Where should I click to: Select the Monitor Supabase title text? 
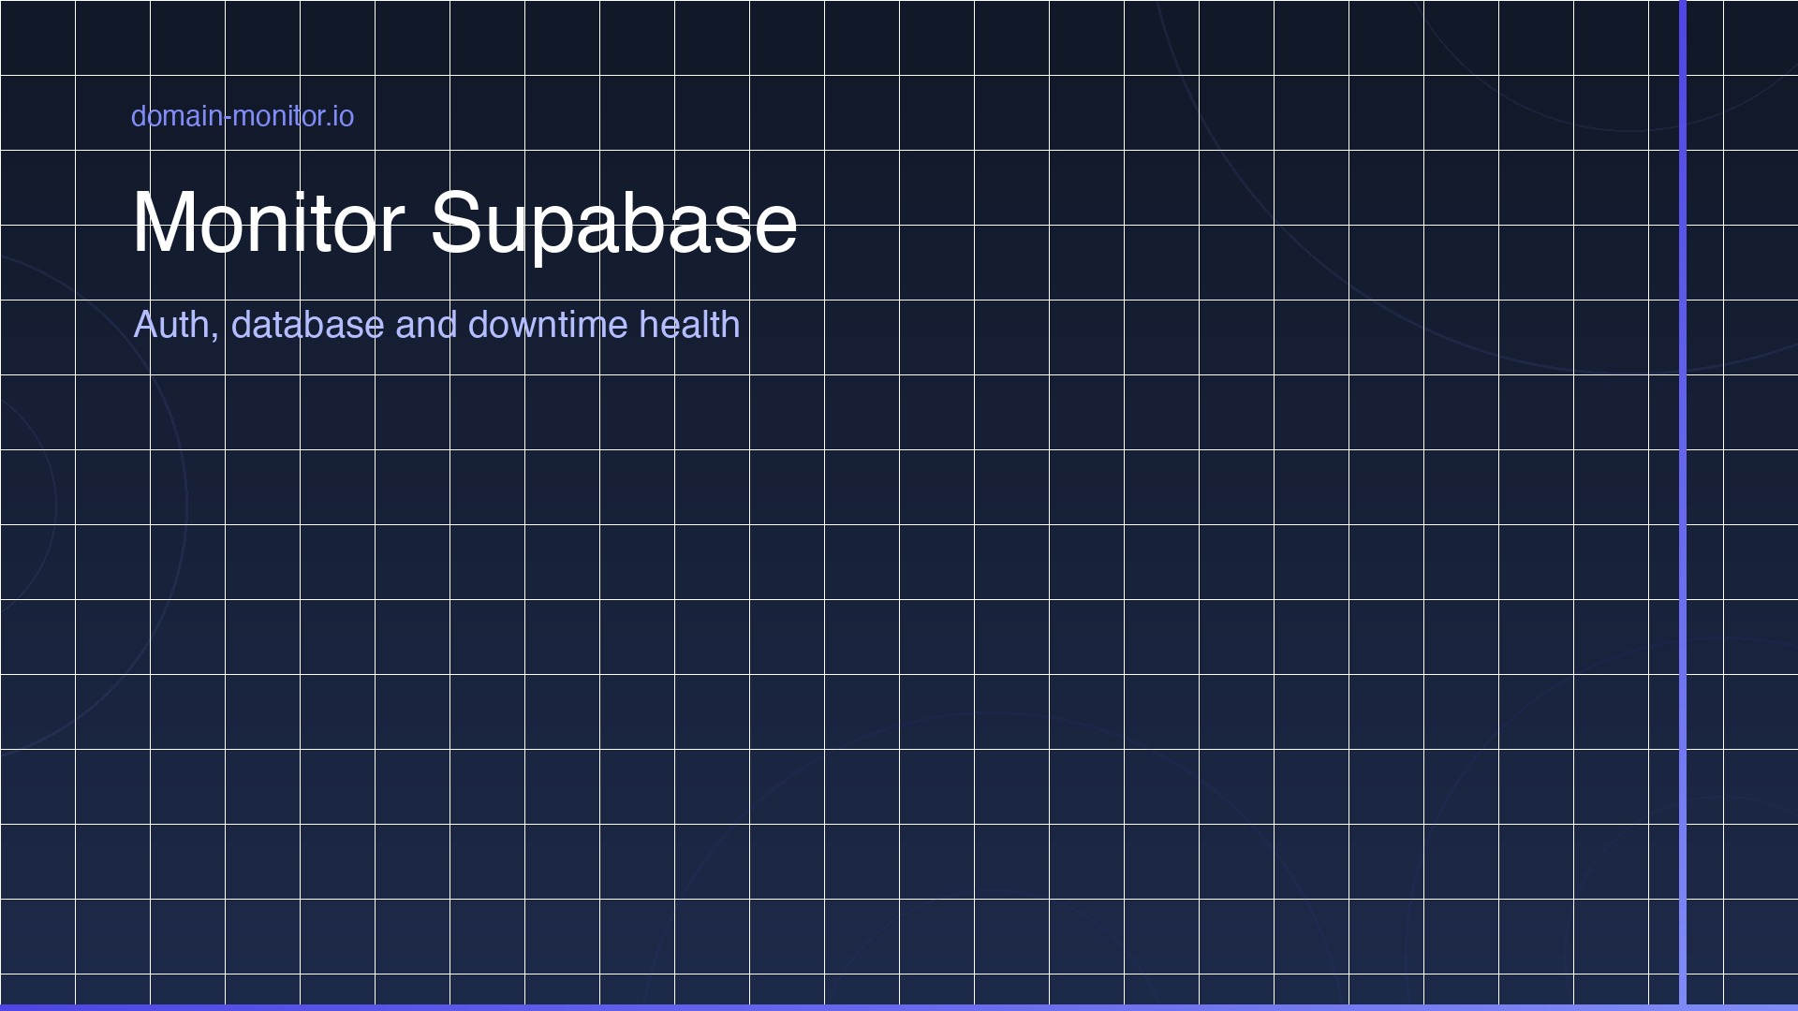[x=465, y=224]
